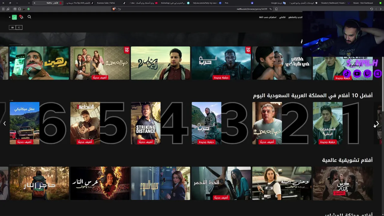The image size is (384, 216).
Task: Click YouTube icon on stream overlay
Action: [x=357, y=73]
